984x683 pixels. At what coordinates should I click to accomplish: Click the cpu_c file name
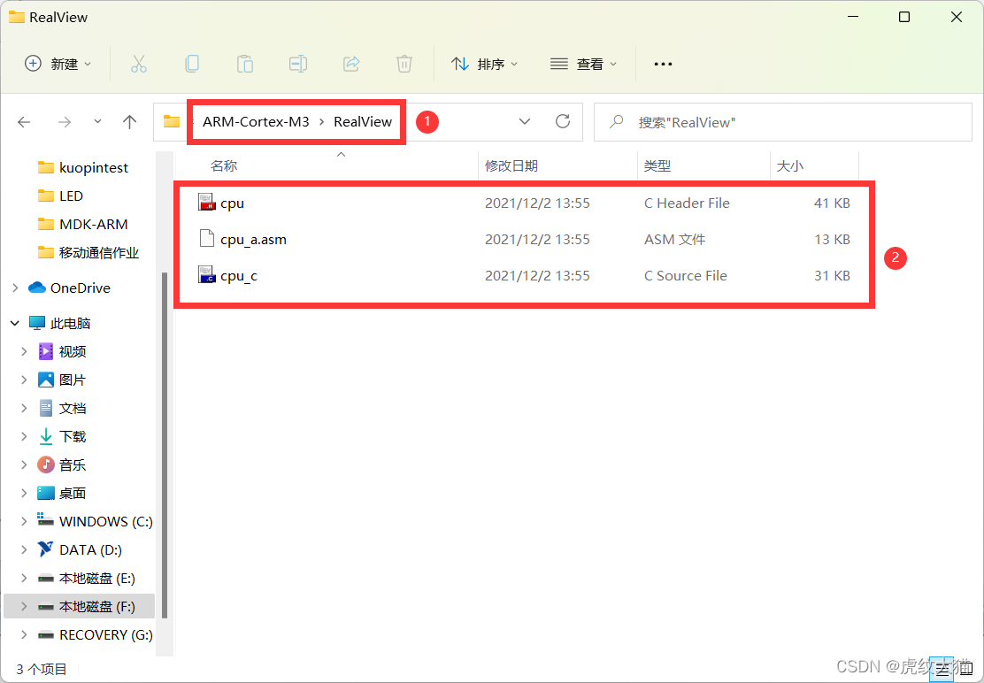pyautogui.click(x=239, y=276)
